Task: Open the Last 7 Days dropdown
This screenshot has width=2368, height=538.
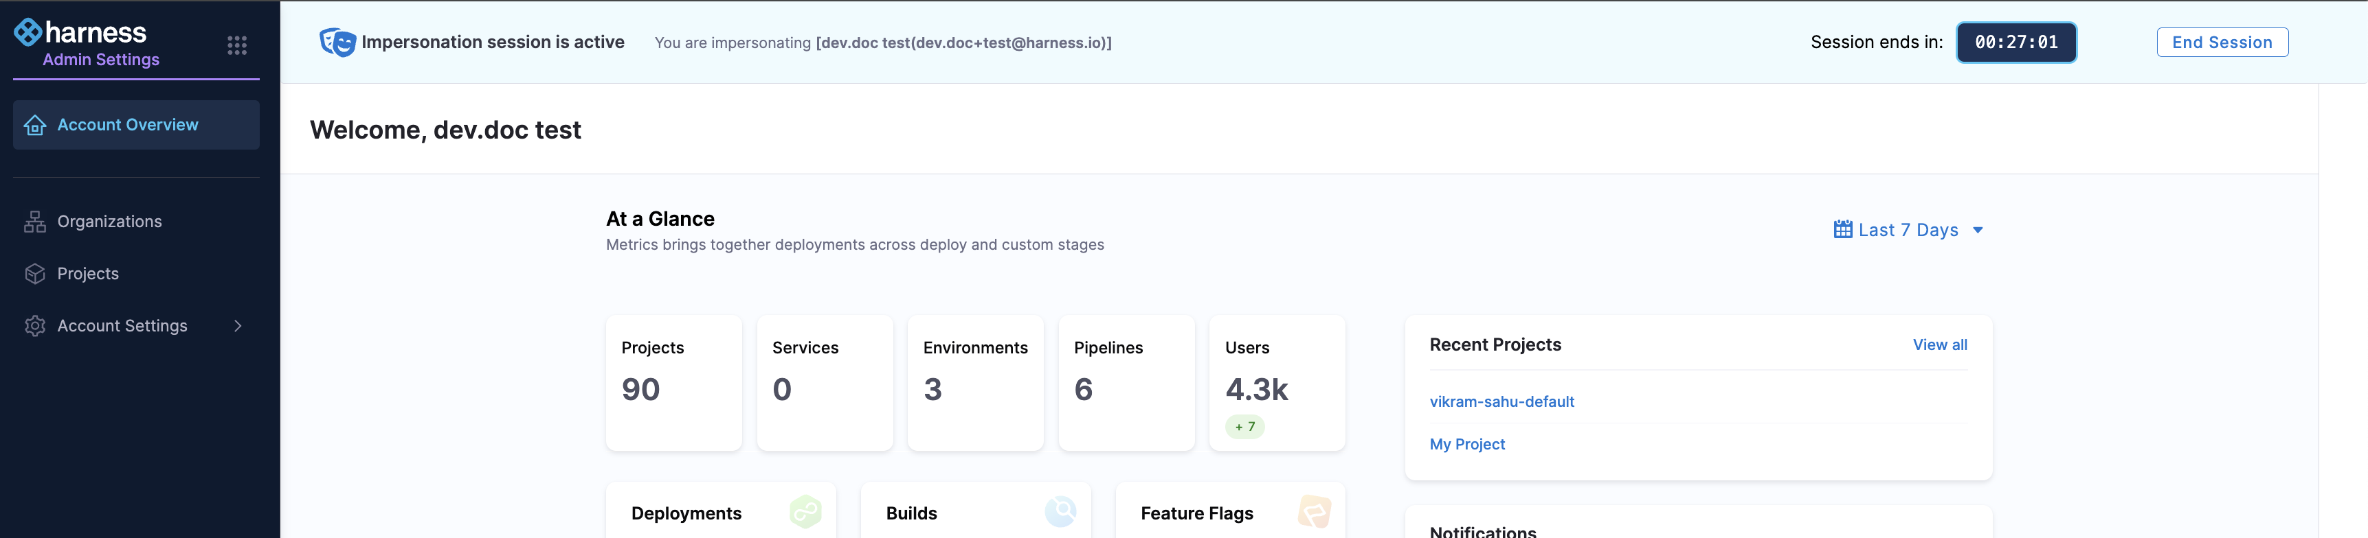Action: tap(1908, 231)
